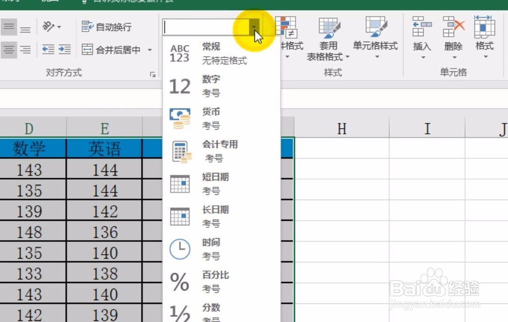
Task: Select column E header
Action: [104, 127]
